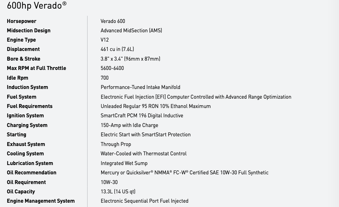The height and width of the screenshot is (207, 339).
Task: Click the Electronic Fuel Injection description
Action: point(196,97)
